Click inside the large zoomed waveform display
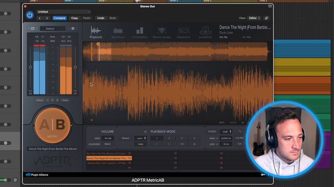The image size is (334, 187). click(x=178, y=94)
